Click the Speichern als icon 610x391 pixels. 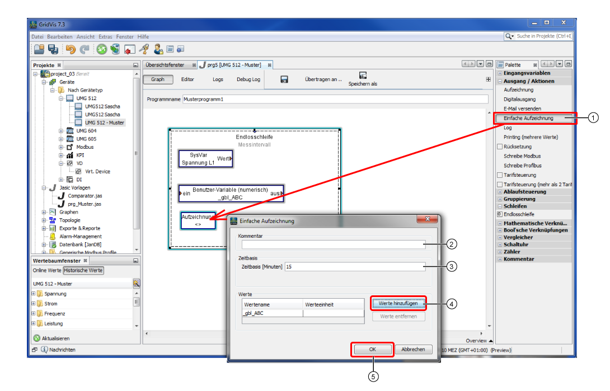(363, 76)
